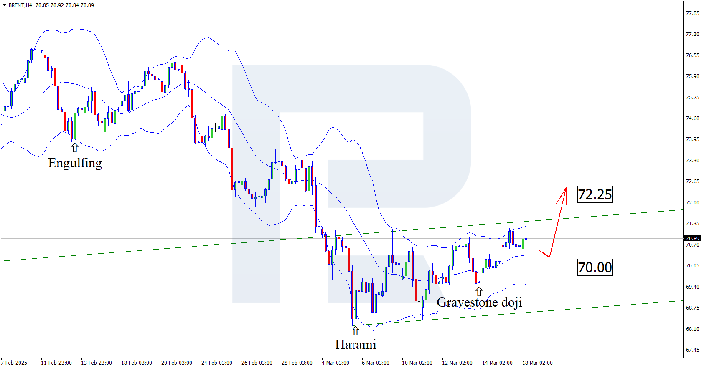The width and height of the screenshot is (704, 368).
Task: Click the Engulfing pattern label
Action: coord(75,163)
